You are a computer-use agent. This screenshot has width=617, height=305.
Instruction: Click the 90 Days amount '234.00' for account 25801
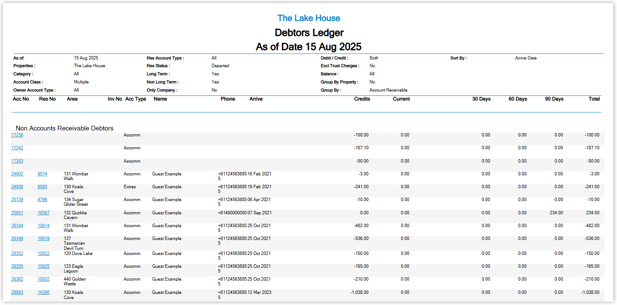556,213
